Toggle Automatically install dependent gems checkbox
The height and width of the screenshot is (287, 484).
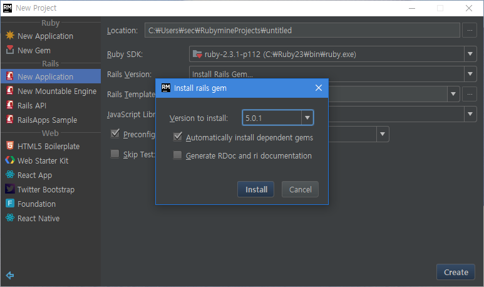coord(177,137)
